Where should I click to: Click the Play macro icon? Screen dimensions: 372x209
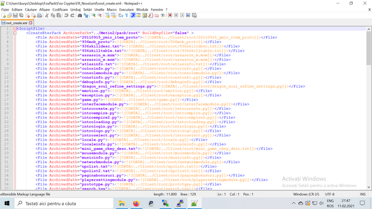pyautogui.click(x=182, y=16)
